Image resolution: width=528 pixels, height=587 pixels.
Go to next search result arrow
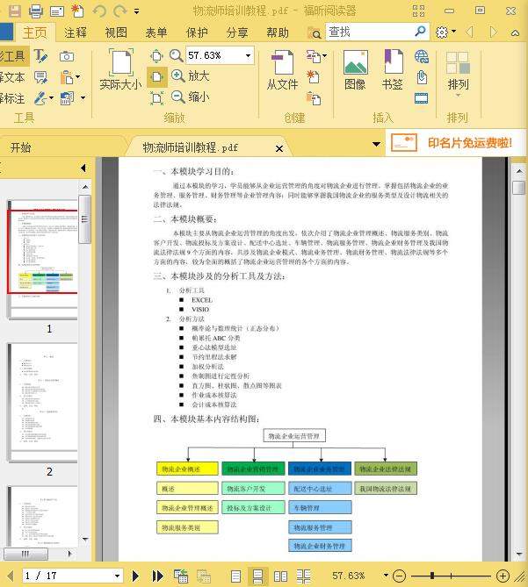494,32
